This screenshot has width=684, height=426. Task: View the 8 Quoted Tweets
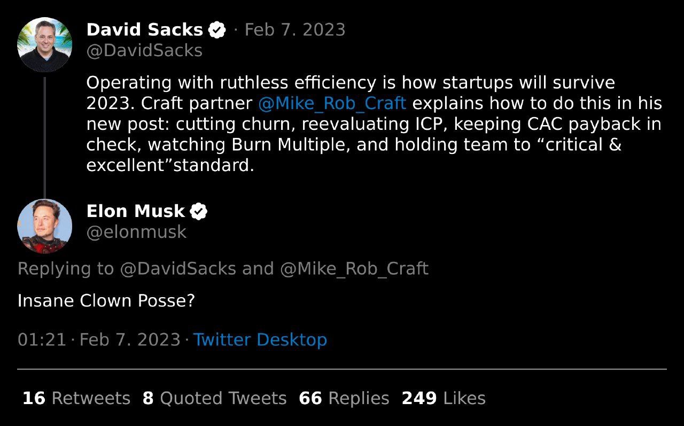click(x=214, y=399)
